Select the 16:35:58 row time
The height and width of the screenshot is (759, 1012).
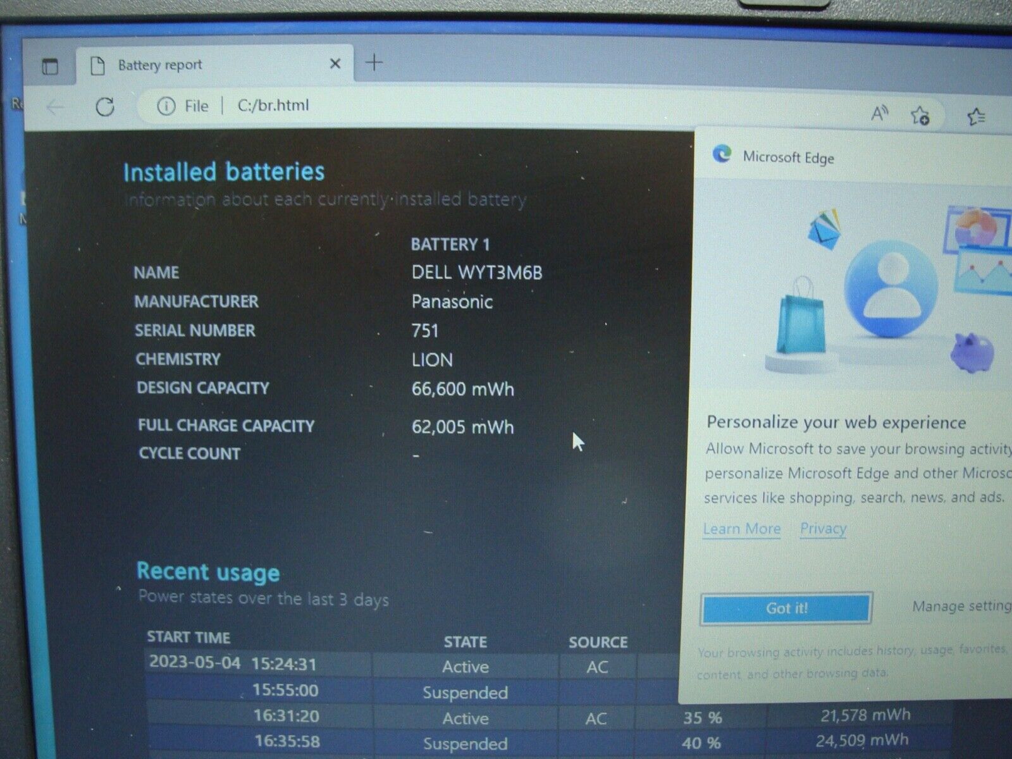pos(287,741)
